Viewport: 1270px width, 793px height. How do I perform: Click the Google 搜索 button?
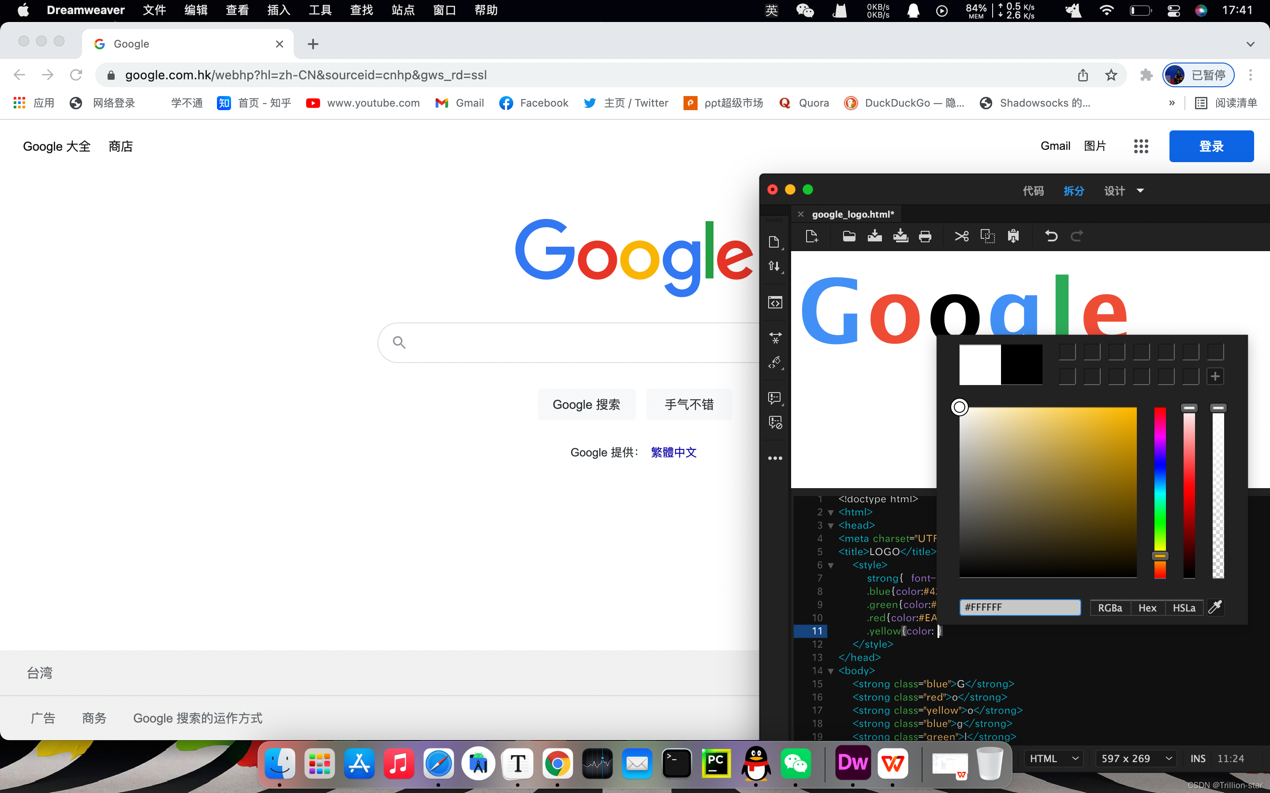click(586, 404)
